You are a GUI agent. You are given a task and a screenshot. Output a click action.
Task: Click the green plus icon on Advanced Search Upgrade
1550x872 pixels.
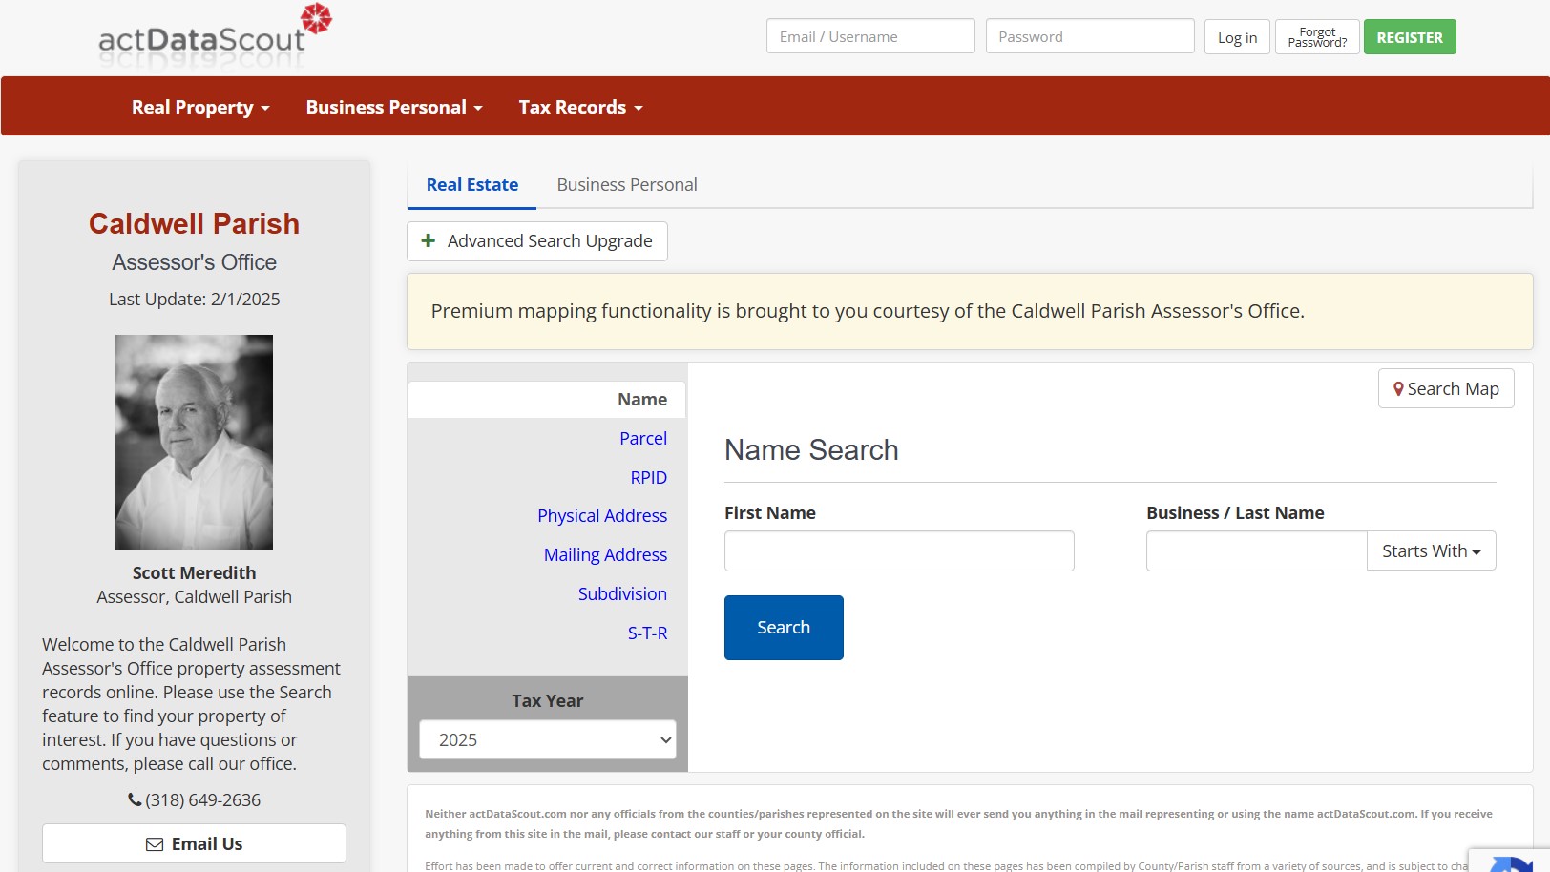click(429, 240)
